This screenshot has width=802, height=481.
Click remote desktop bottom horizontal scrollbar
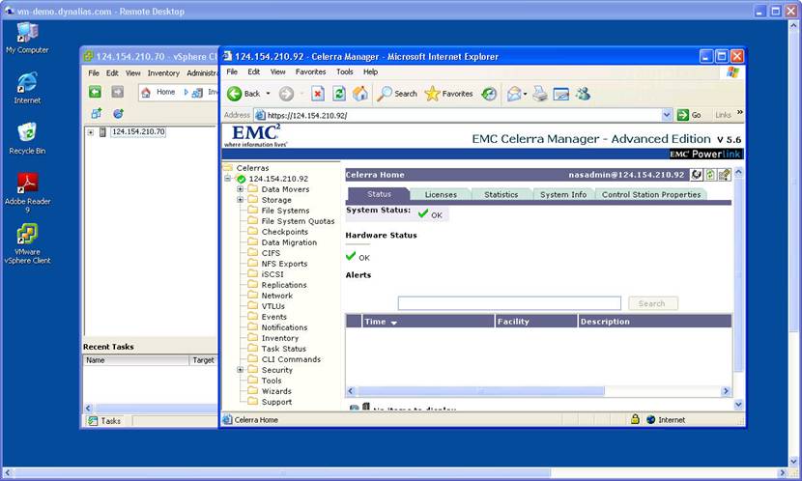coord(281,473)
